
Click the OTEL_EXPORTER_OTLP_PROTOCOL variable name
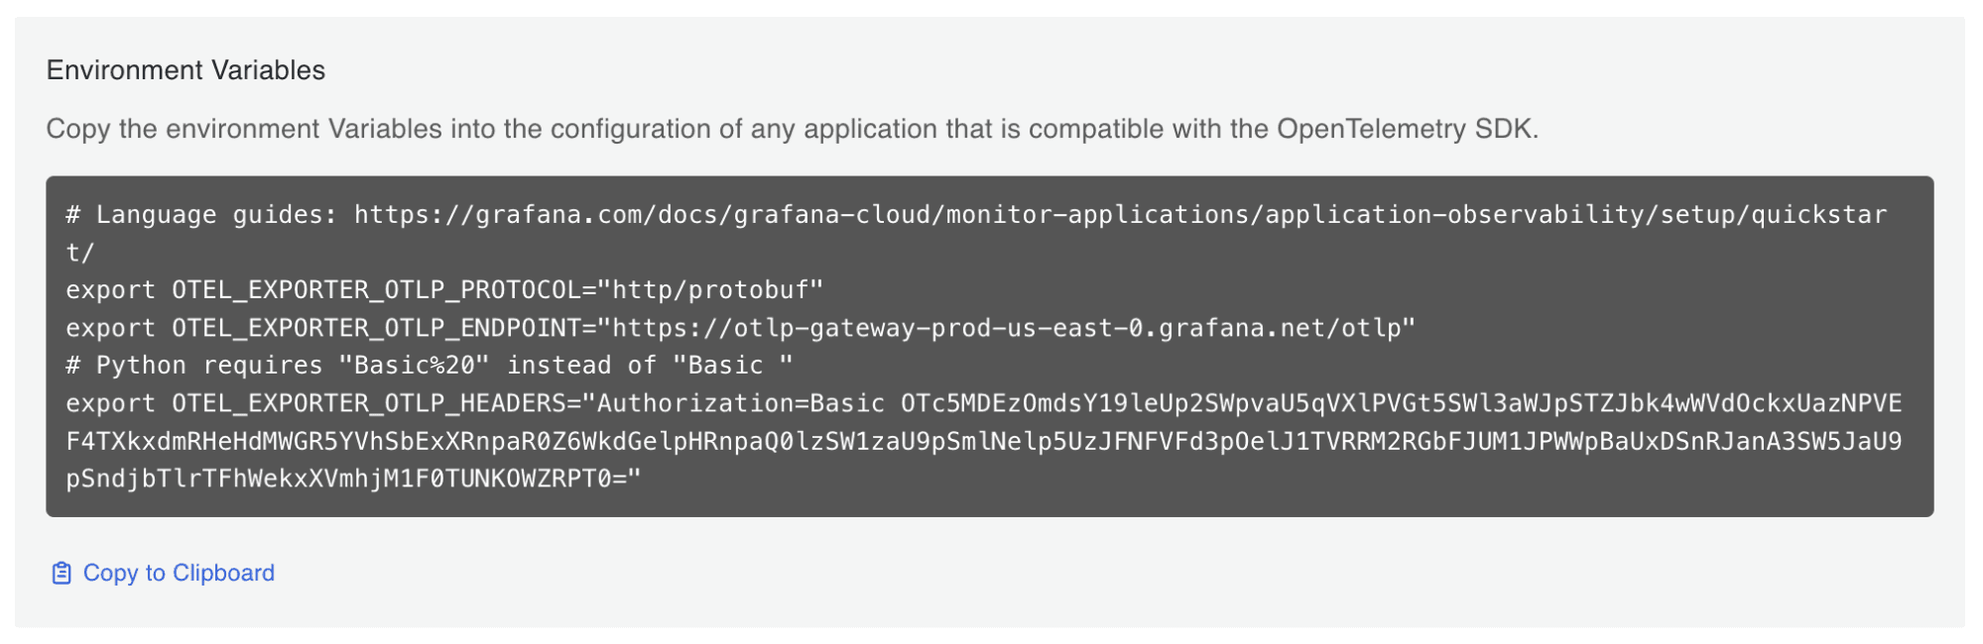[x=376, y=290]
